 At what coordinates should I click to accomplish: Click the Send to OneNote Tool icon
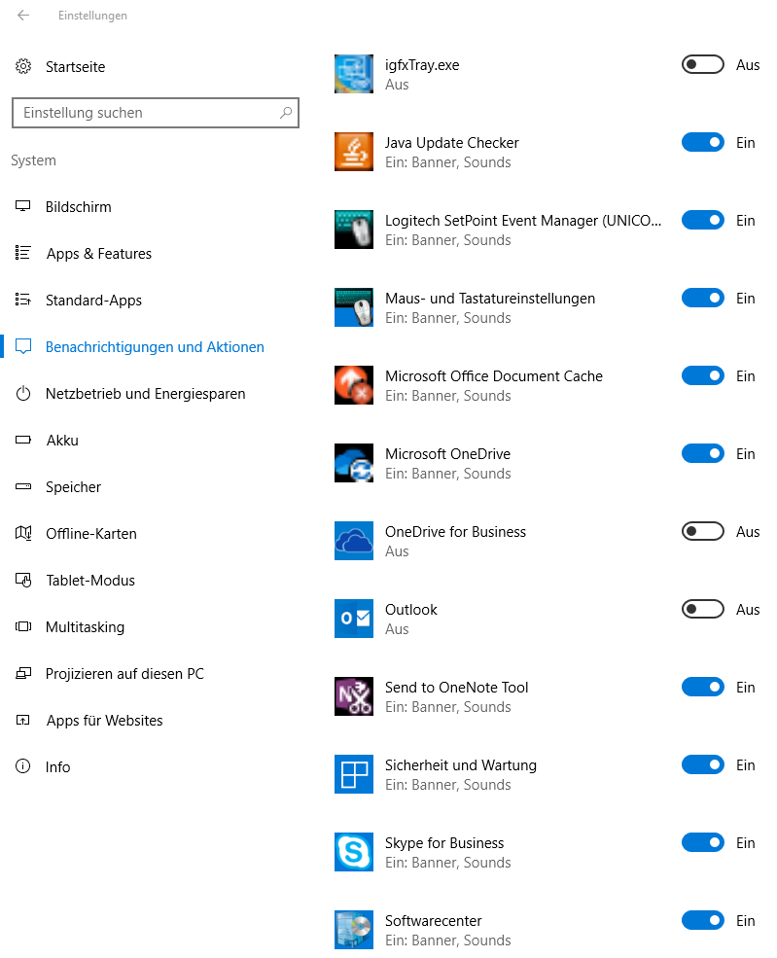(x=354, y=696)
